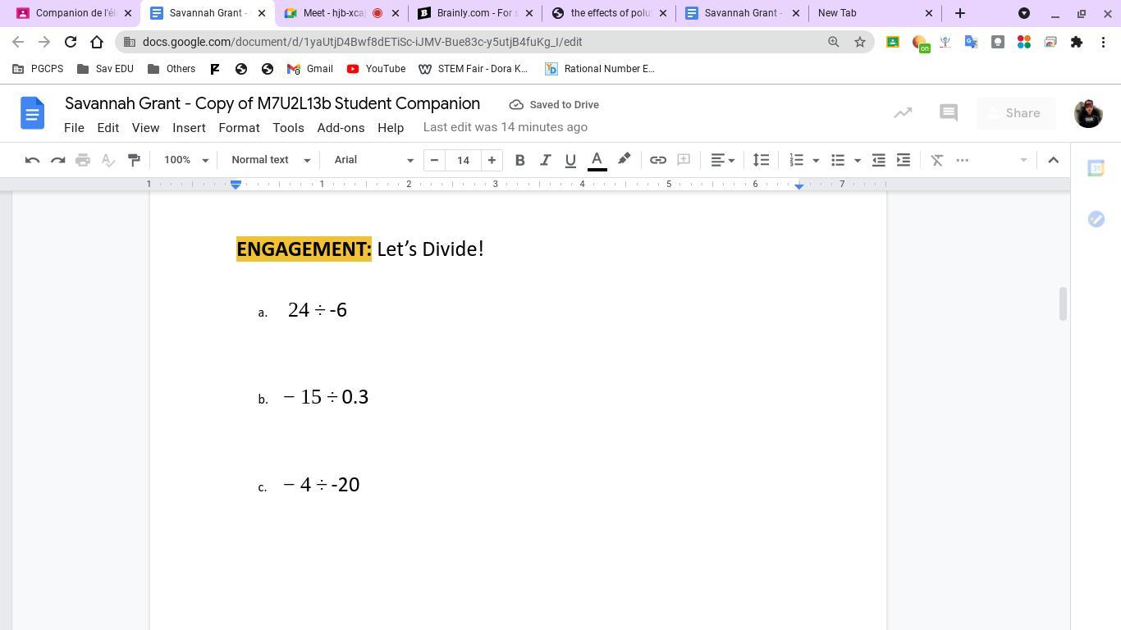Open the Tasks side panel
This screenshot has width=1121, height=630.
click(1096, 219)
